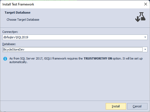Open the dbfsqlsrv\SQL2019 connection combo box

pos(75,37)
